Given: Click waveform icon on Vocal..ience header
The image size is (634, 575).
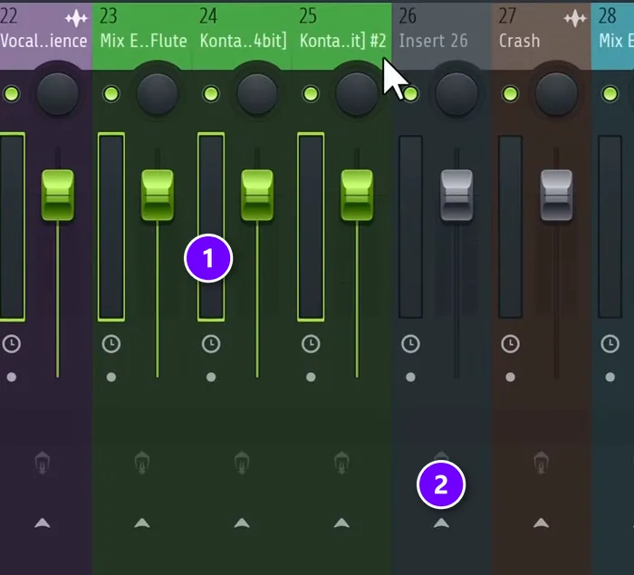Looking at the screenshot, I should coord(76,18).
